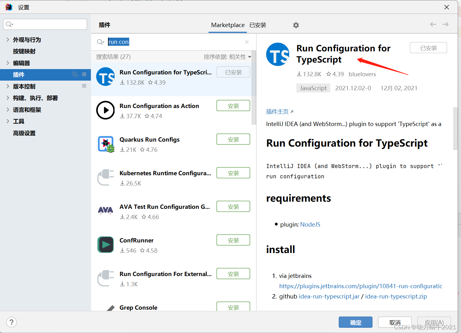The image size is (461, 333).
Task: Clear the plugin search text with the X
Action: click(x=247, y=42)
